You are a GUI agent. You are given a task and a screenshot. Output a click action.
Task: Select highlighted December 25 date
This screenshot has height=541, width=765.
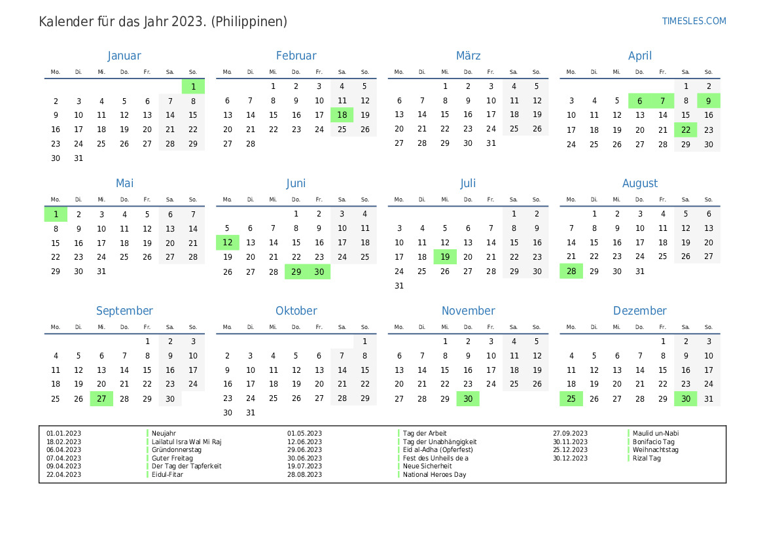pos(571,398)
